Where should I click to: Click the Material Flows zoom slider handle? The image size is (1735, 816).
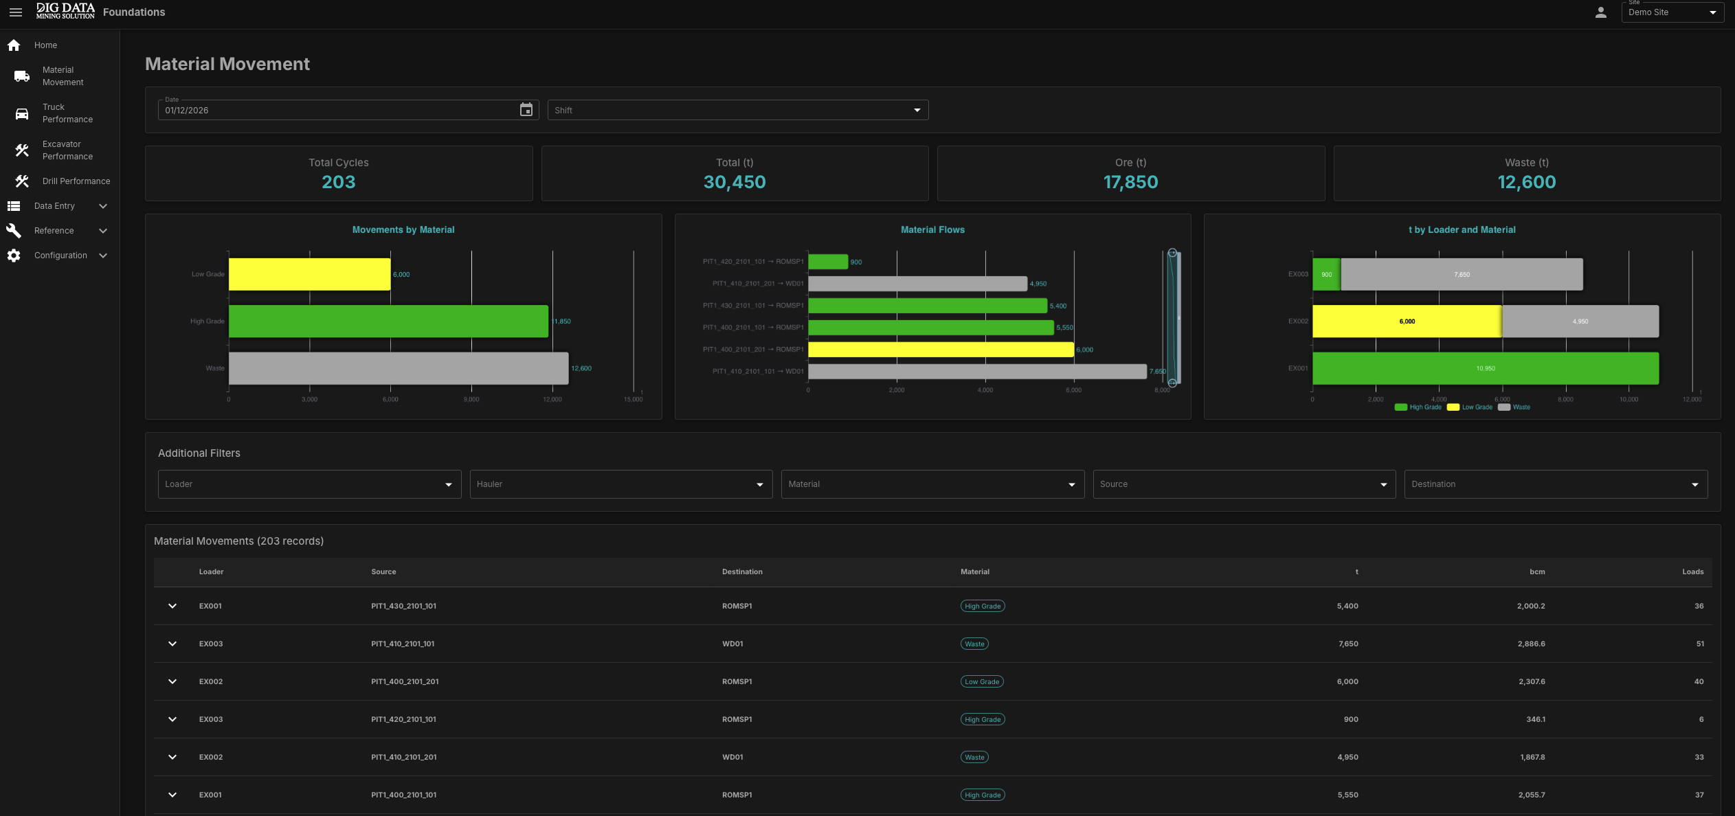[x=1172, y=253]
